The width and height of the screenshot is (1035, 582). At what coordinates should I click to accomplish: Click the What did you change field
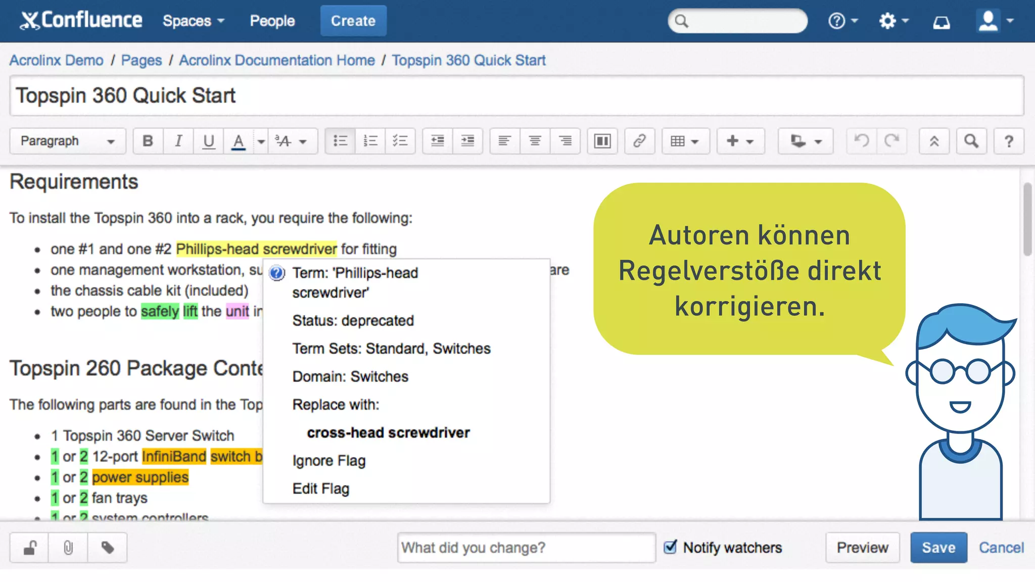[x=526, y=548]
